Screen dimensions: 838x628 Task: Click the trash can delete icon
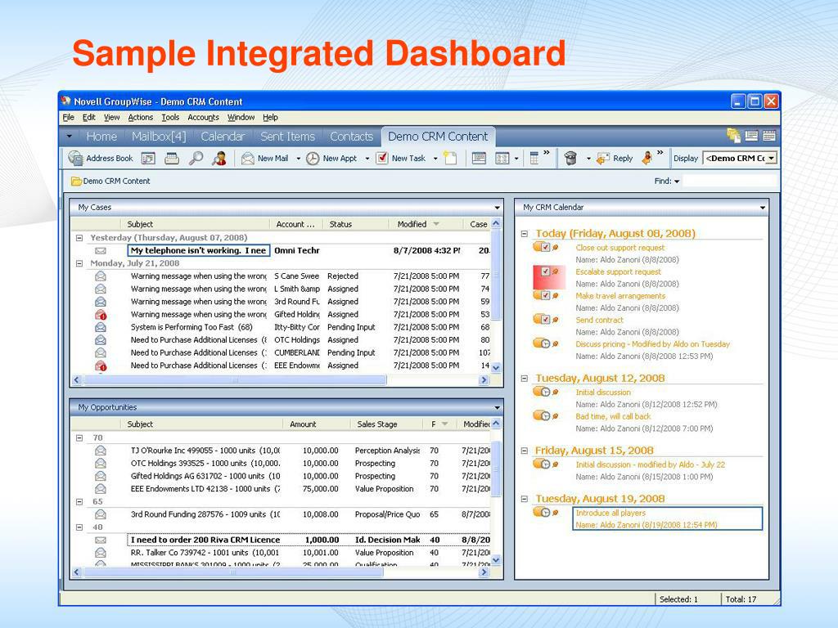(570, 158)
